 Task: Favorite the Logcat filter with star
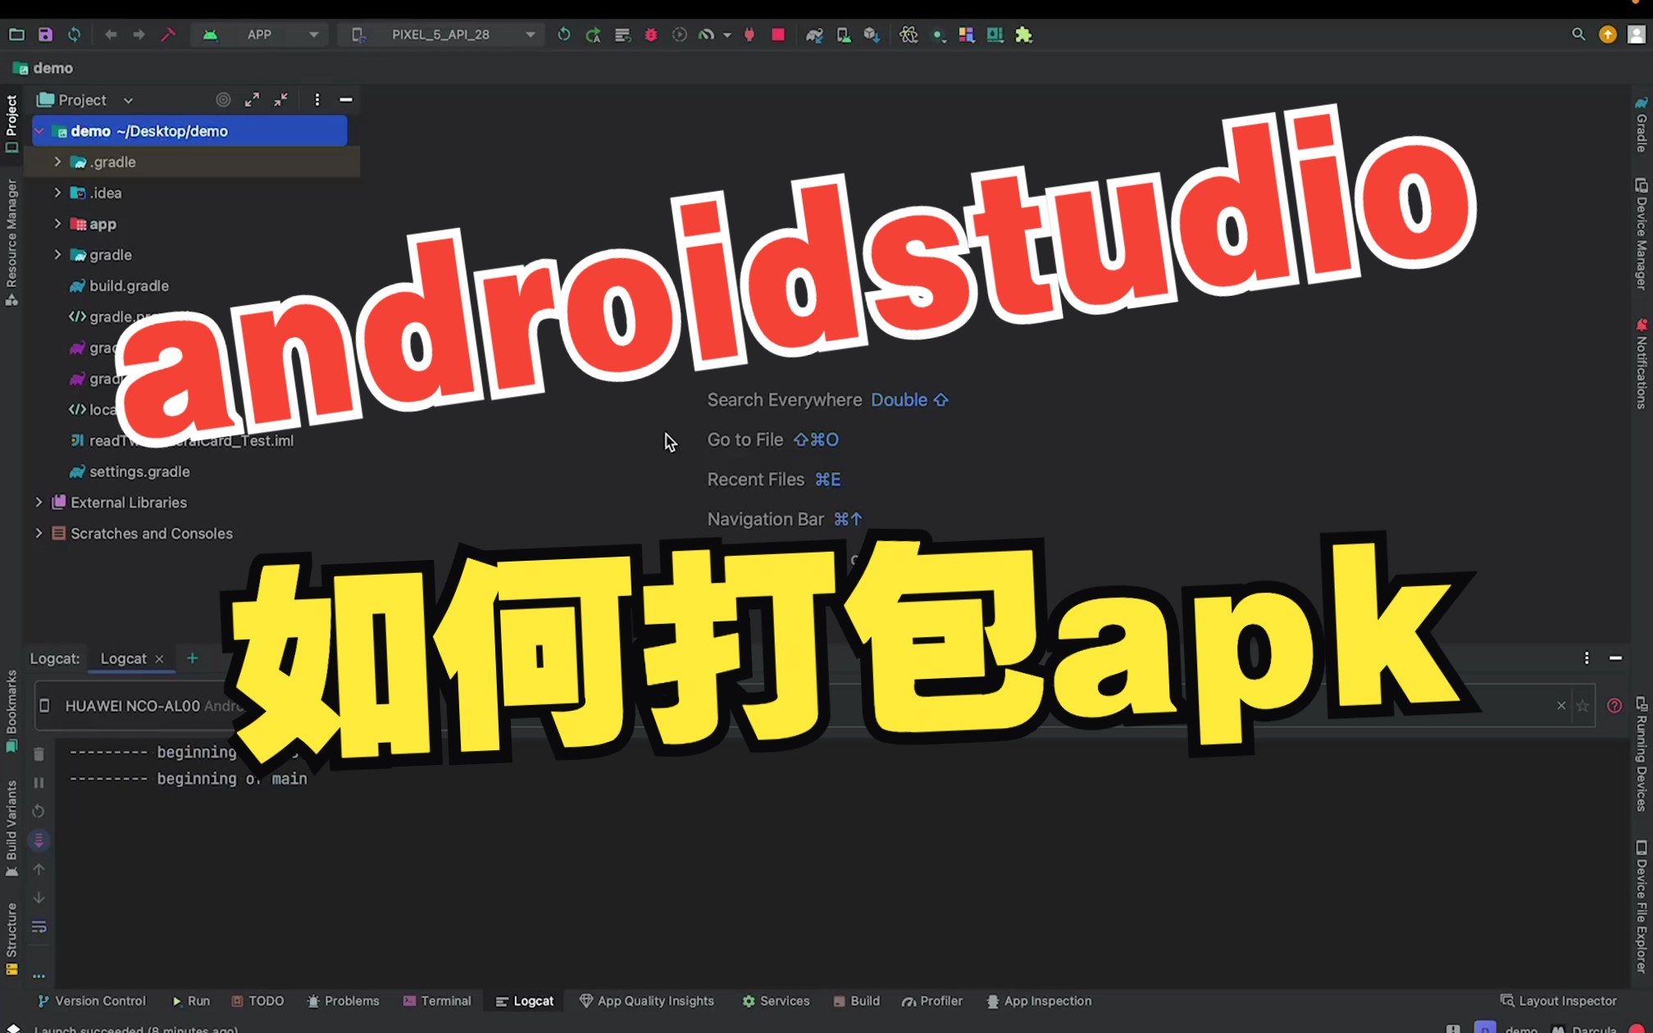[x=1582, y=706]
